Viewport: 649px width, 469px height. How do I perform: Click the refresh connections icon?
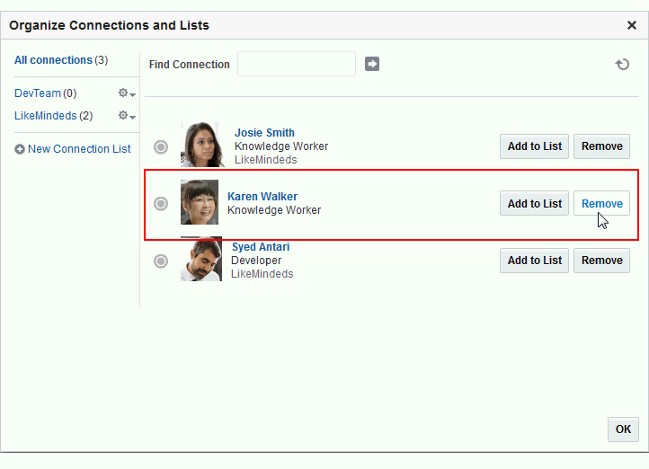(x=622, y=65)
